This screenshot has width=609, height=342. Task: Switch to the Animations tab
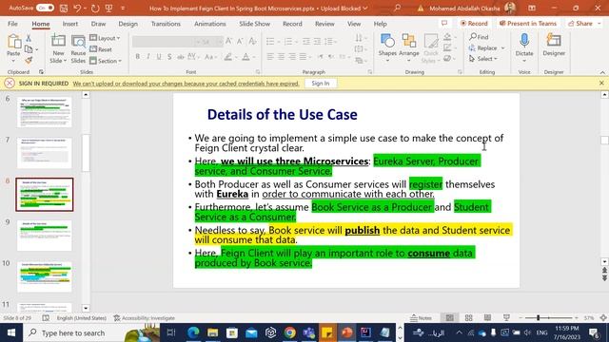pyautogui.click(x=209, y=24)
